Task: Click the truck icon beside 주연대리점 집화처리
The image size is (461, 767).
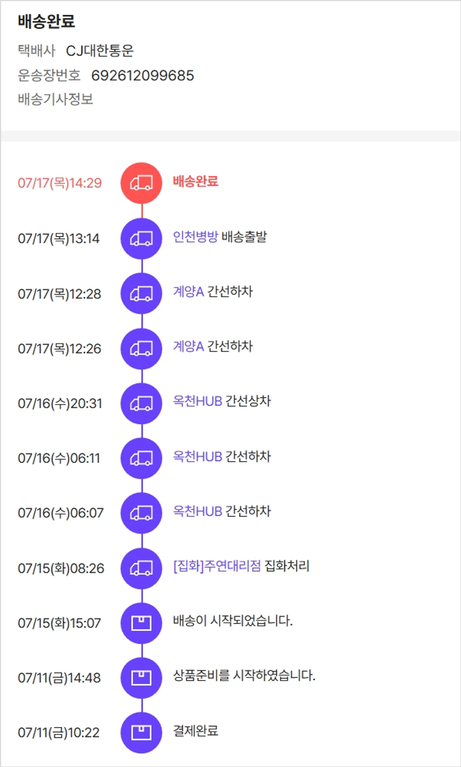Action: (141, 568)
